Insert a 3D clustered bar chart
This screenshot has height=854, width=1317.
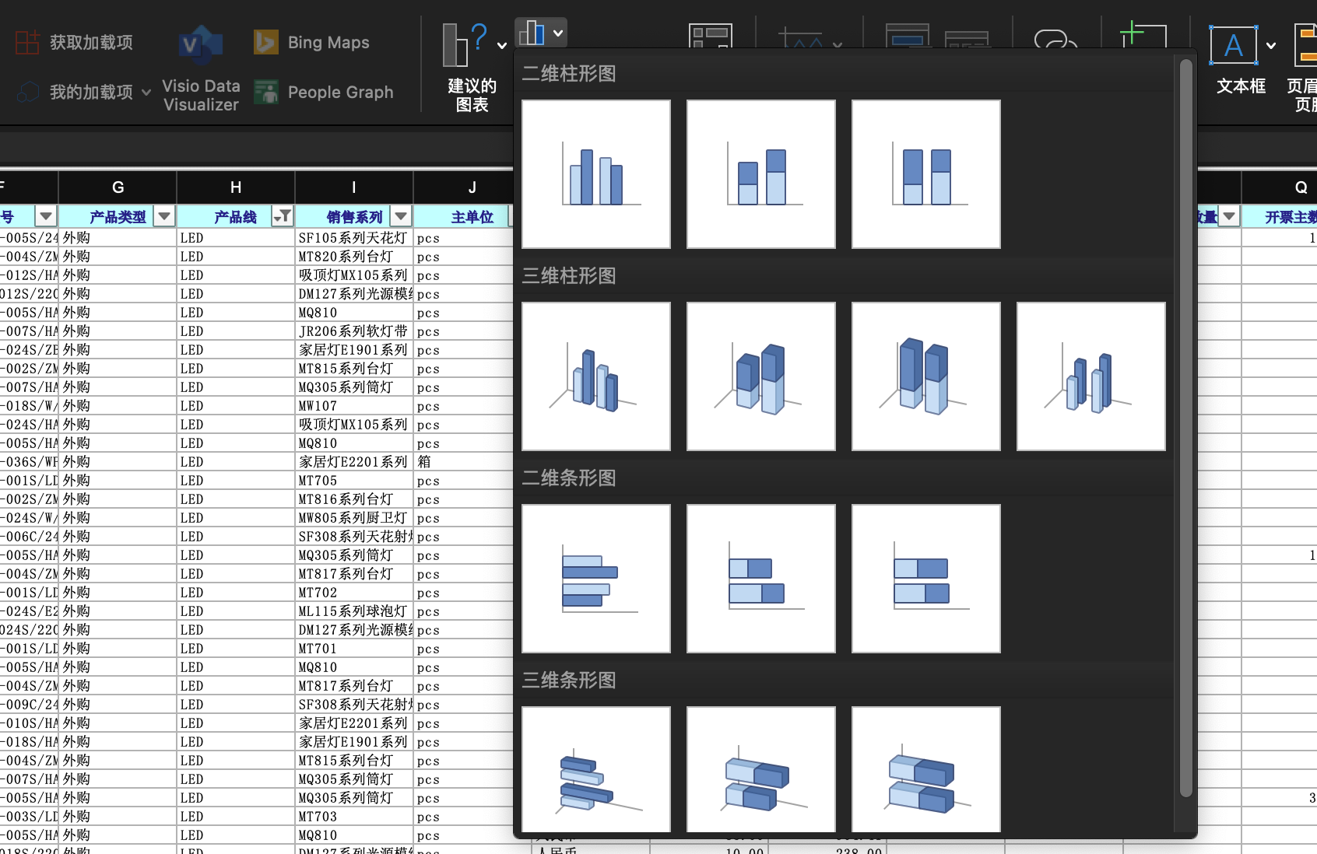coord(596,769)
